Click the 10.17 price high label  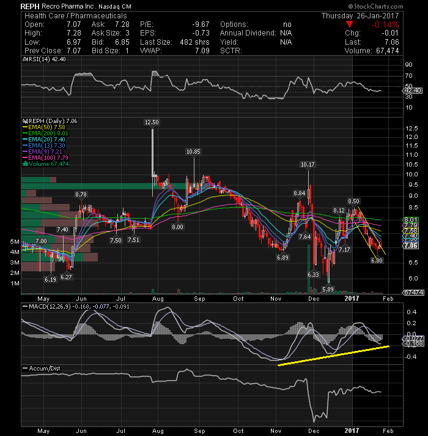pyautogui.click(x=308, y=165)
